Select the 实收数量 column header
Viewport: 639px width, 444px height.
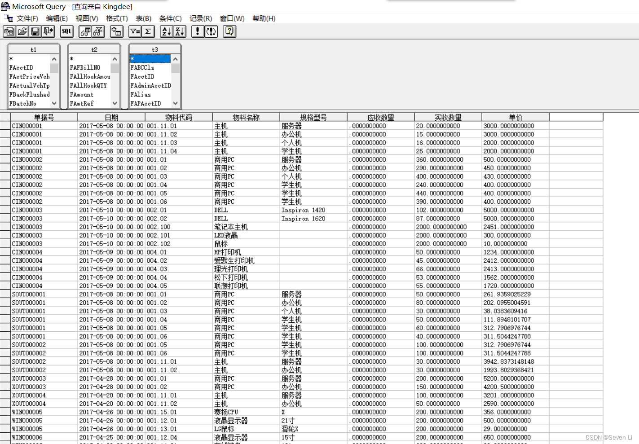[448, 117]
